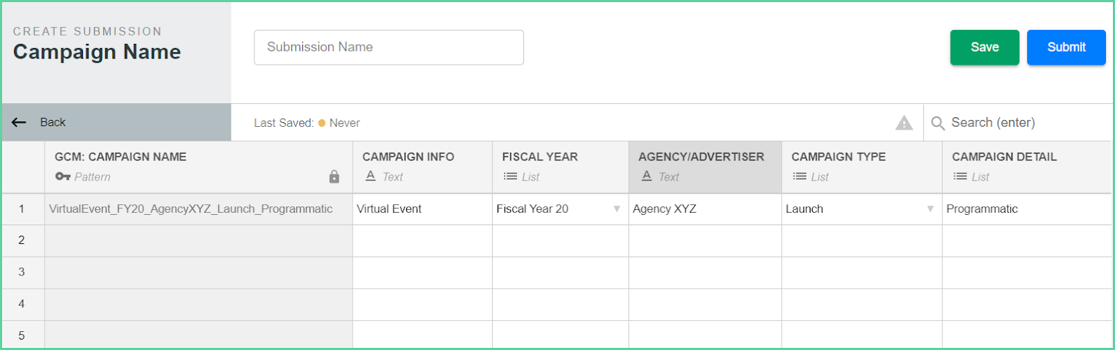The image size is (1115, 350).
Task: Click the Fiscal Year list type icon
Action: [x=510, y=176]
